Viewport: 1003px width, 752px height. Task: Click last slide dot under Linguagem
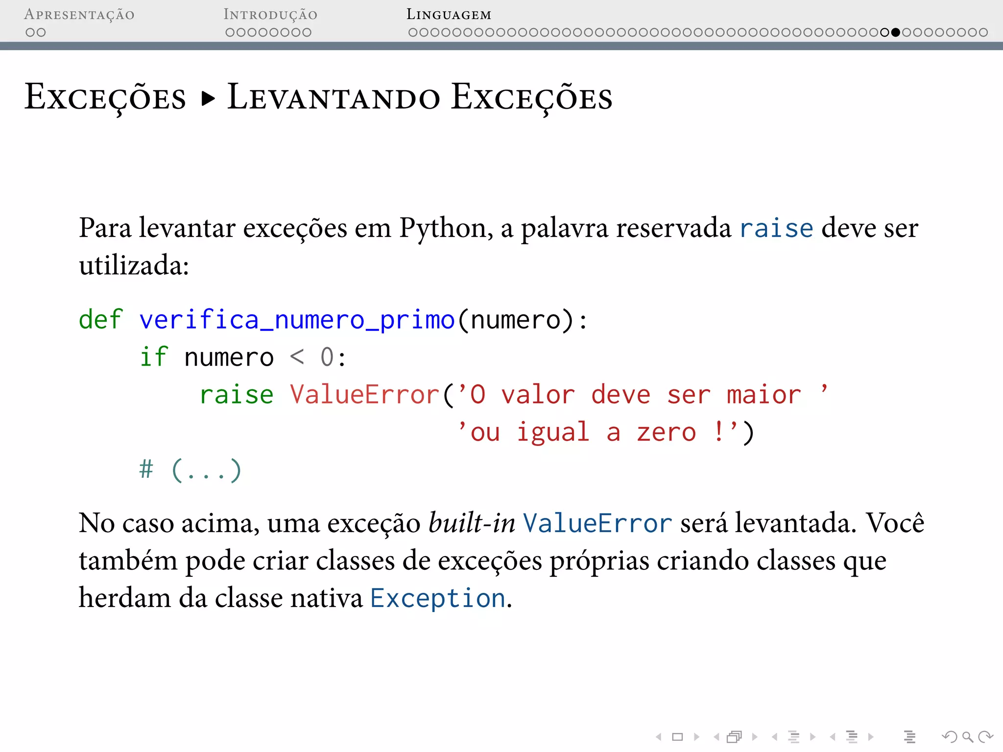pos(983,32)
